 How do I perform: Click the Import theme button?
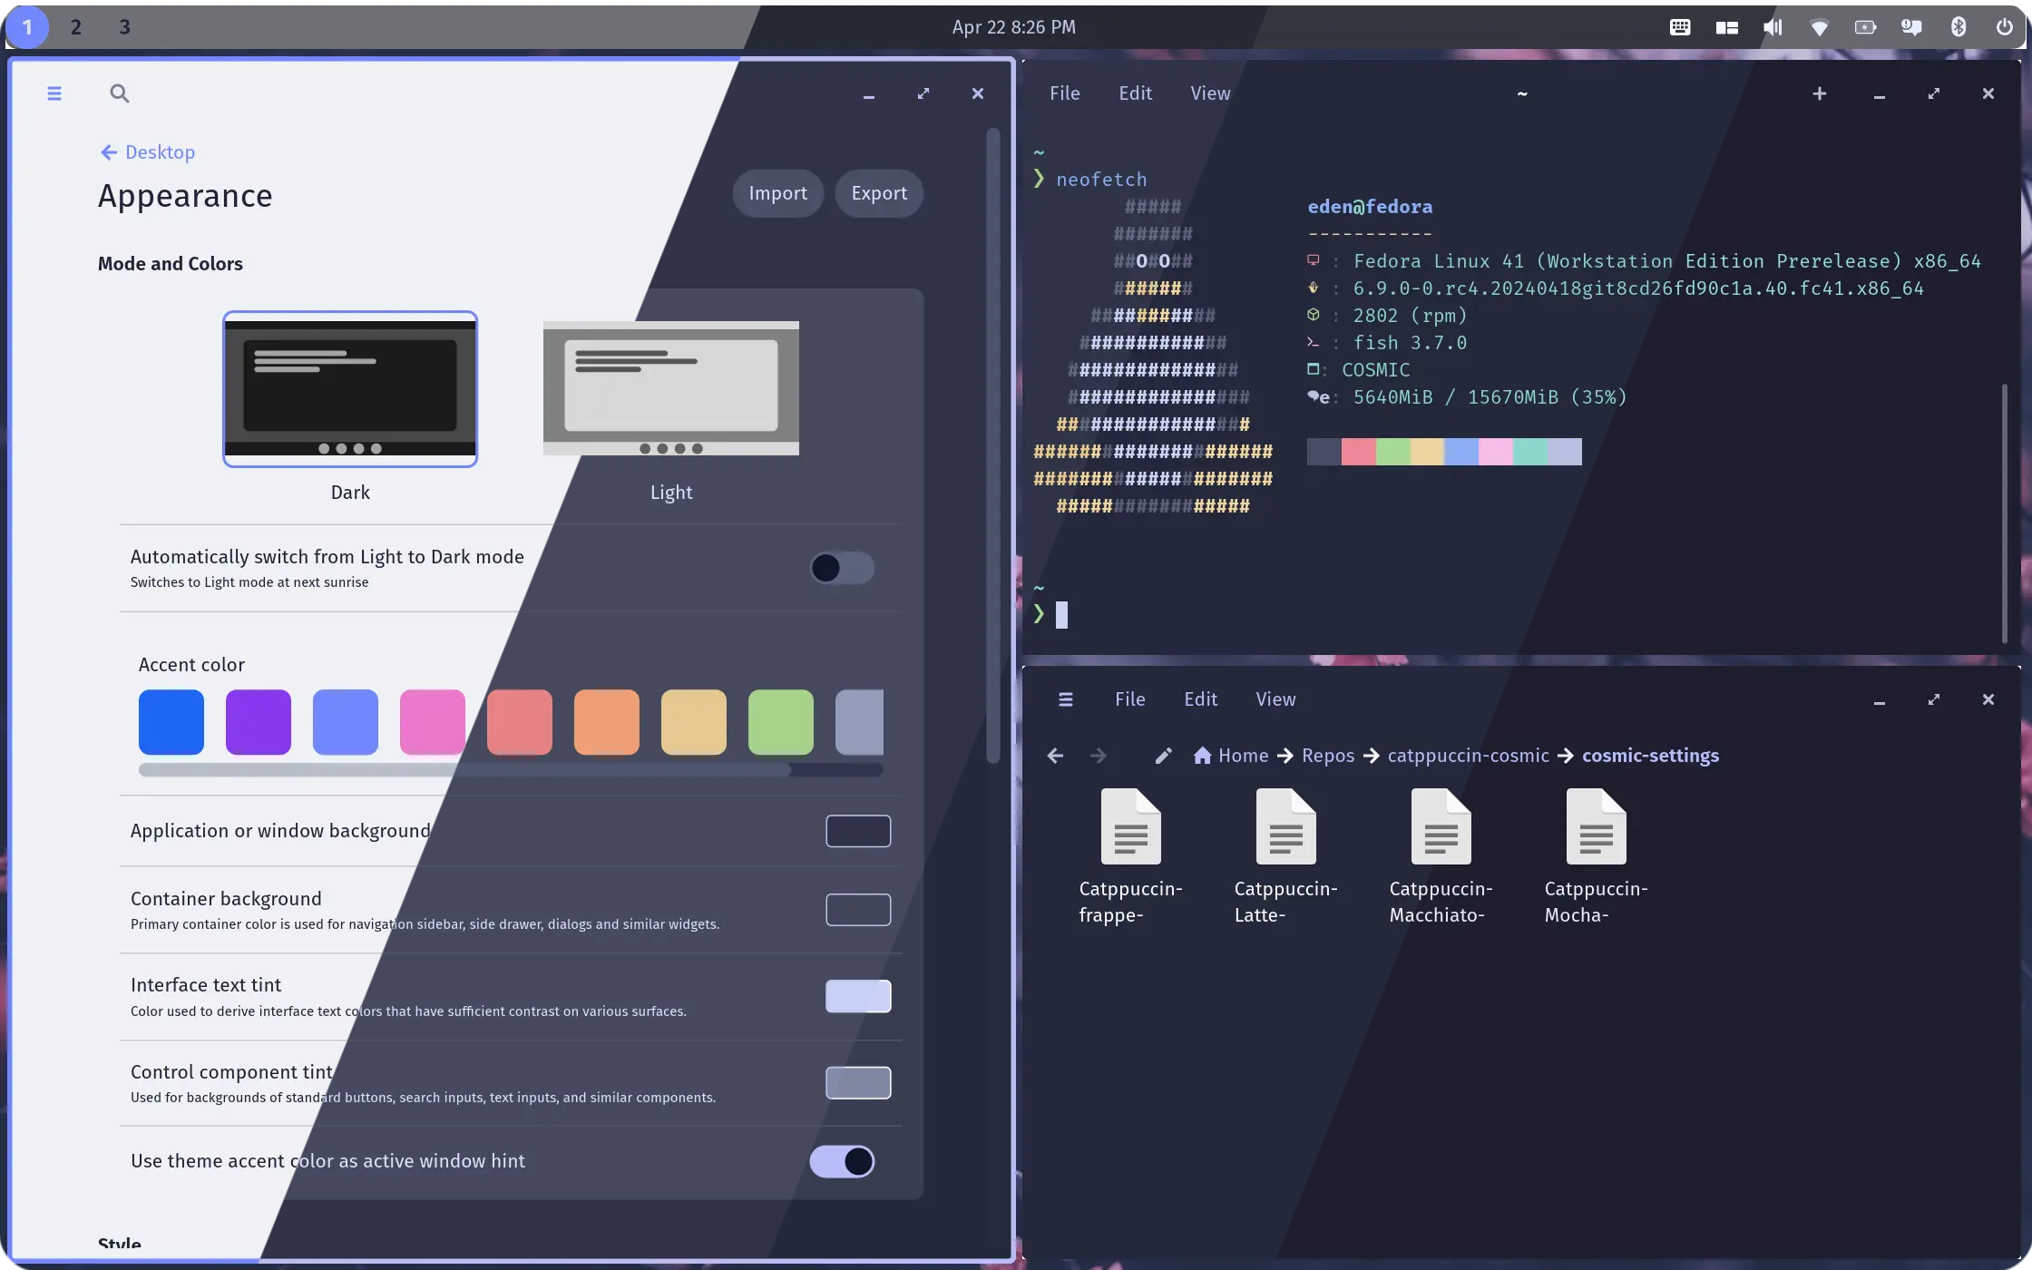pos(777,193)
